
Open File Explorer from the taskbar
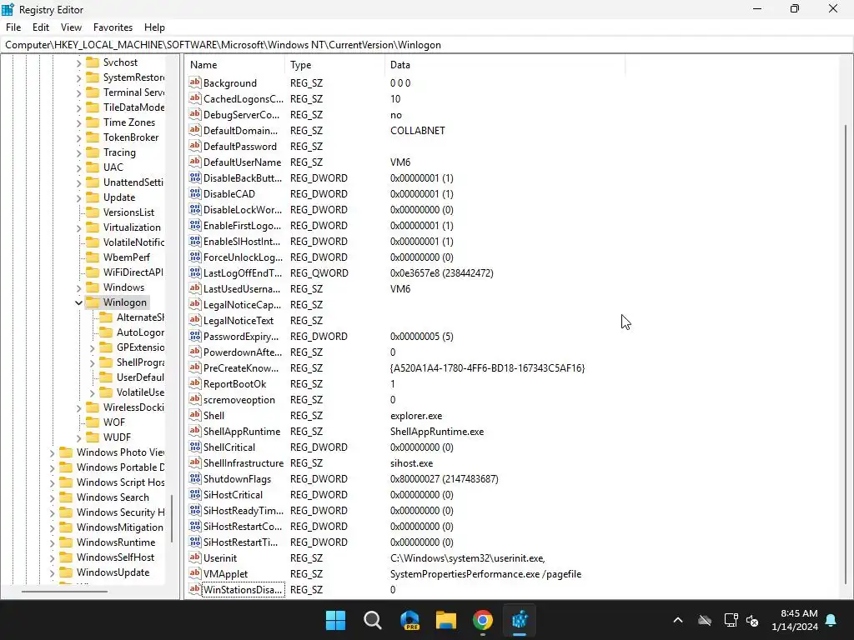446,620
